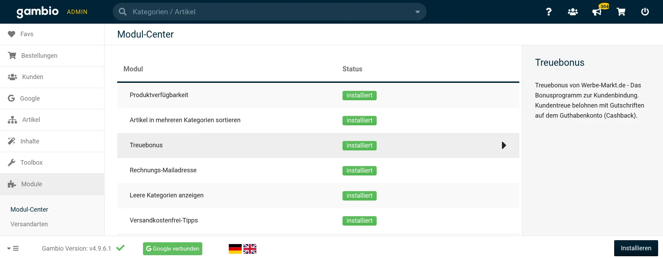The image size is (663, 259).
Task: Switch language via German flag
Action: (x=235, y=249)
